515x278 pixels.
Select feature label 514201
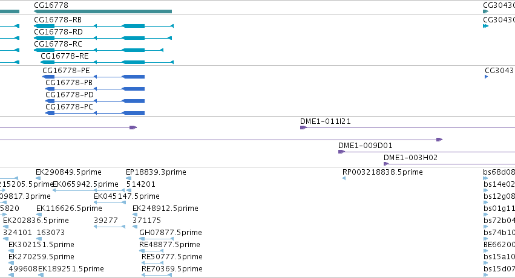coord(140,184)
